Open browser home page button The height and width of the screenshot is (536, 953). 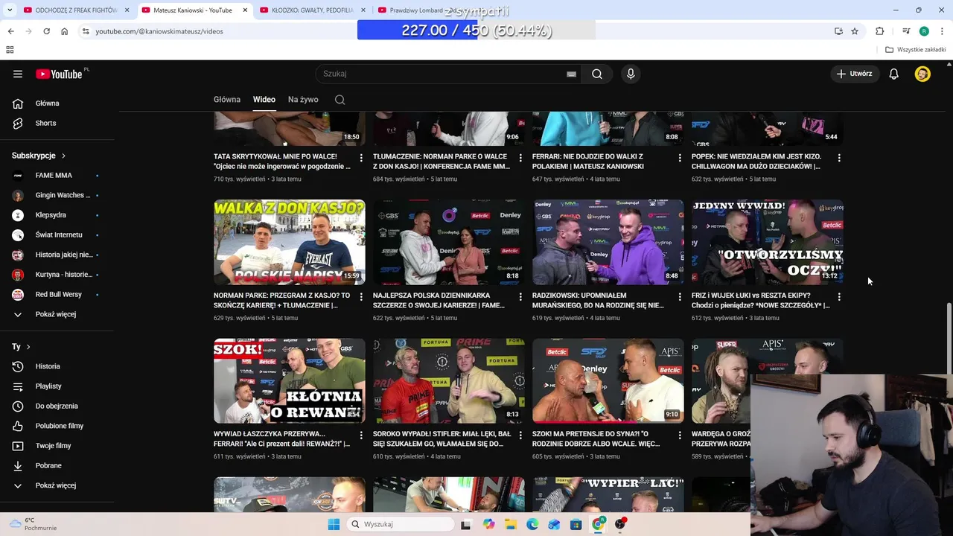[64, 31]
